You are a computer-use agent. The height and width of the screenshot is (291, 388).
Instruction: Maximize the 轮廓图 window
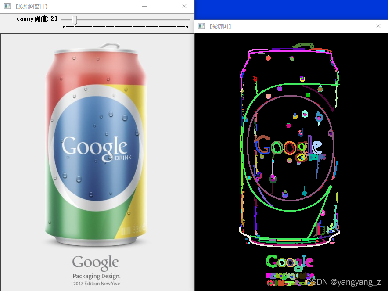pos(358,26)
